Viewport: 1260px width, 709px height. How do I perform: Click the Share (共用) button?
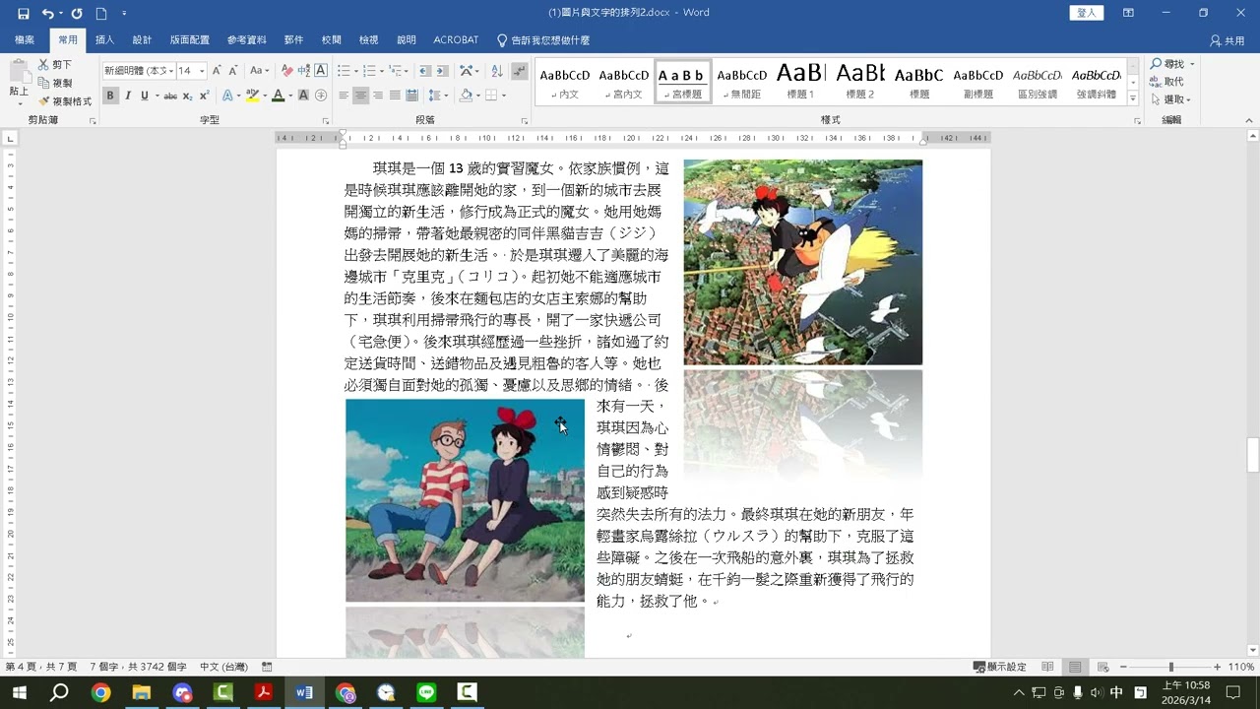coord(1228,40)
